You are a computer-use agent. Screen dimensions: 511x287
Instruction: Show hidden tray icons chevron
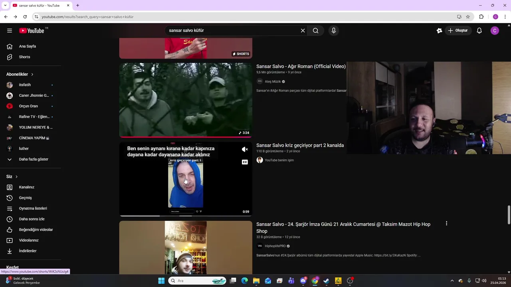(452, 281)
